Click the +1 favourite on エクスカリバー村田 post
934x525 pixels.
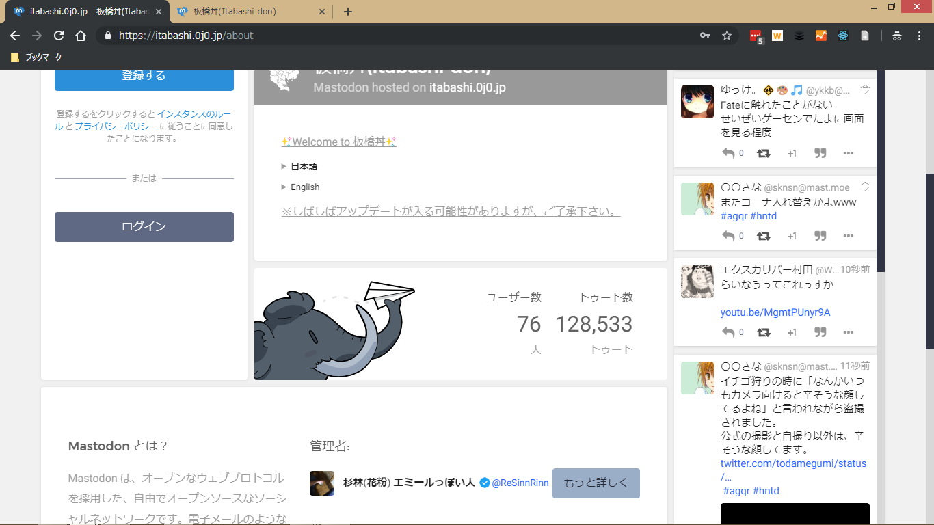tap(792, 332)
